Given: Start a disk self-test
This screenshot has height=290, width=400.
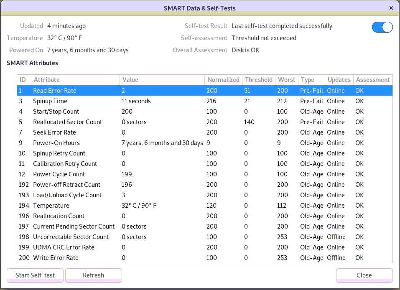Looking at the screenshot, I should (x=35, y=275).
